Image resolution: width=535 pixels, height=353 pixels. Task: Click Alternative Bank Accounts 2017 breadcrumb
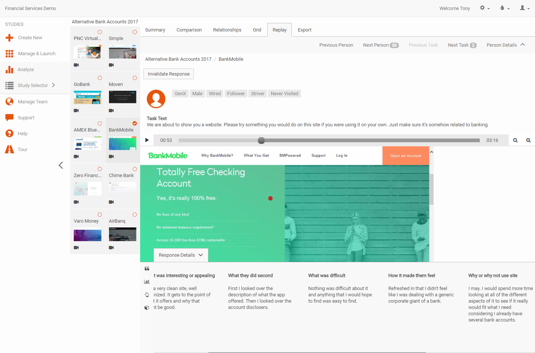click(178, 59)
